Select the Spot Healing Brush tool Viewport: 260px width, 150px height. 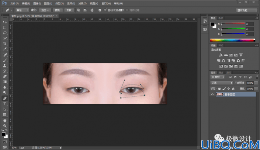5,55
